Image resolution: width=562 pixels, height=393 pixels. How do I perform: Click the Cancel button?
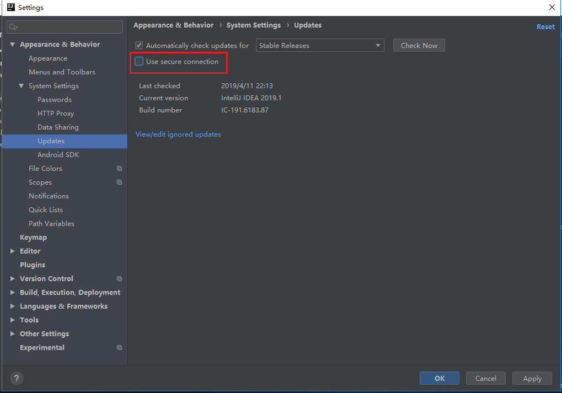pos(486,378)
